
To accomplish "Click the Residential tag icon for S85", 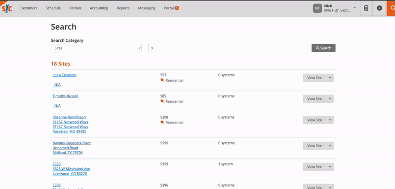I will pyautogui.click(x=162, y=101).
